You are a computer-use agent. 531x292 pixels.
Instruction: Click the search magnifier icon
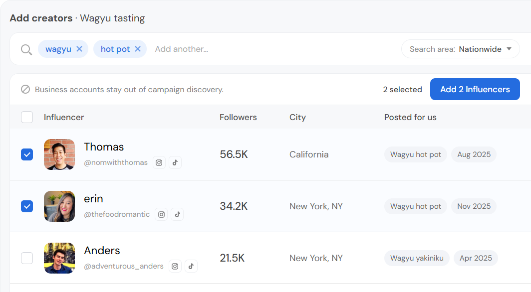coord(26,49)
